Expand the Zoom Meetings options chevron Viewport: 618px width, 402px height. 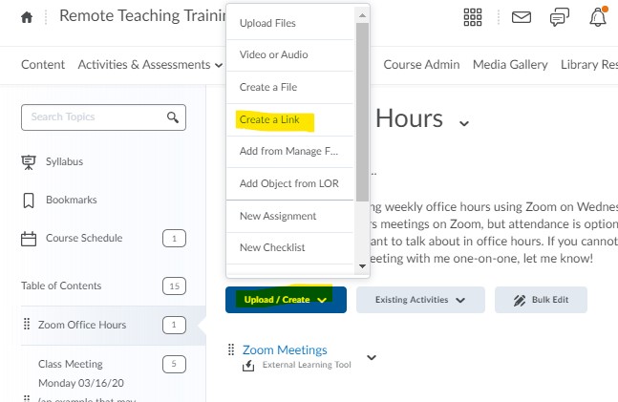click(372, 358)
